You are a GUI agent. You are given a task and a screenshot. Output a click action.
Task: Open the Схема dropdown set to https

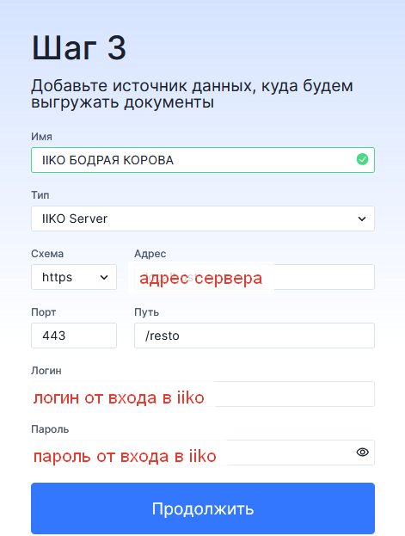[x=74, y=277]
